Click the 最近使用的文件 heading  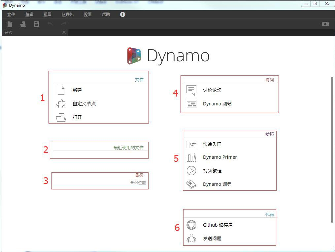[128, 148]
